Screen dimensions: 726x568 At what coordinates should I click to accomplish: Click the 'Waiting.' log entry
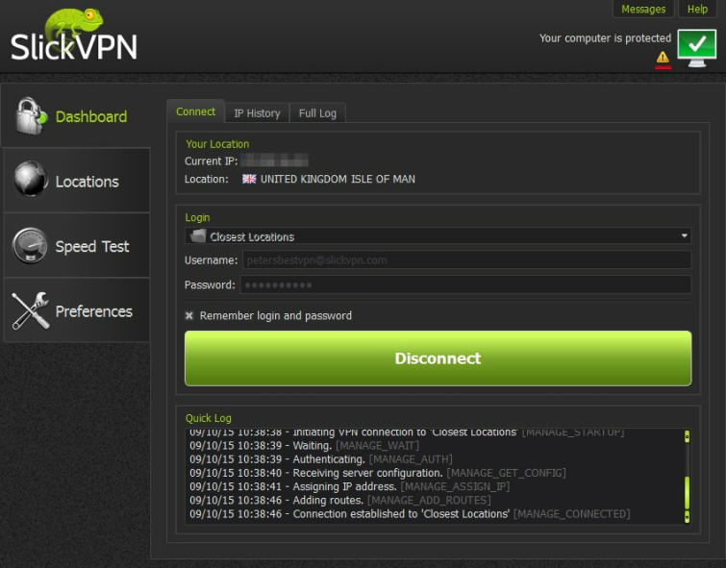click(304, 446)
